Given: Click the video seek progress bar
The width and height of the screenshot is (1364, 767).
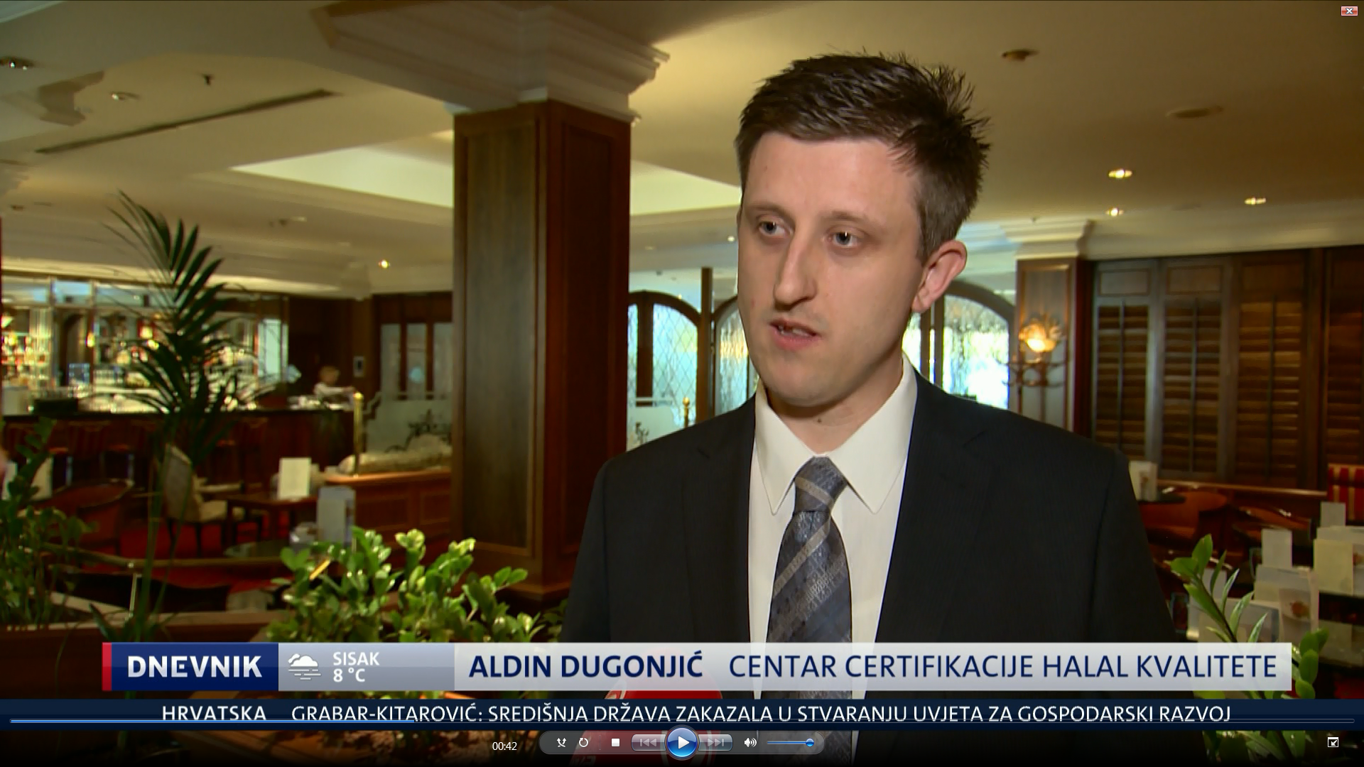Looking at the screenshot, I should (682, 721).
